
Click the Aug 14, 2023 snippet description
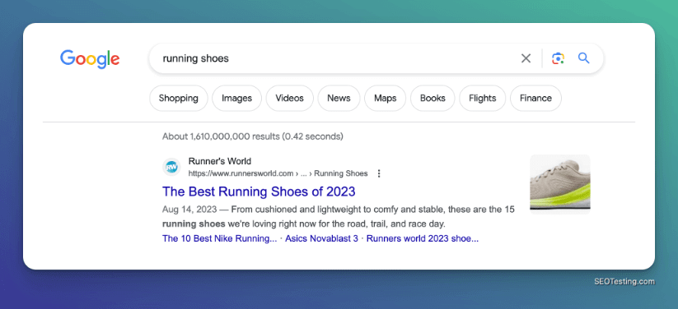(339, 217)
